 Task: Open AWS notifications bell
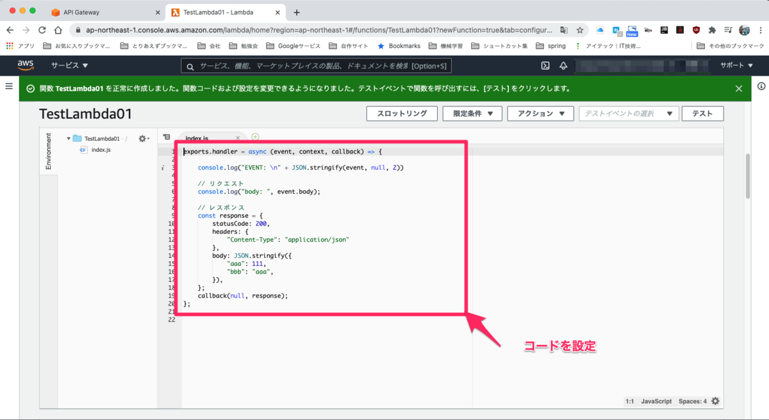coord(563,65)
